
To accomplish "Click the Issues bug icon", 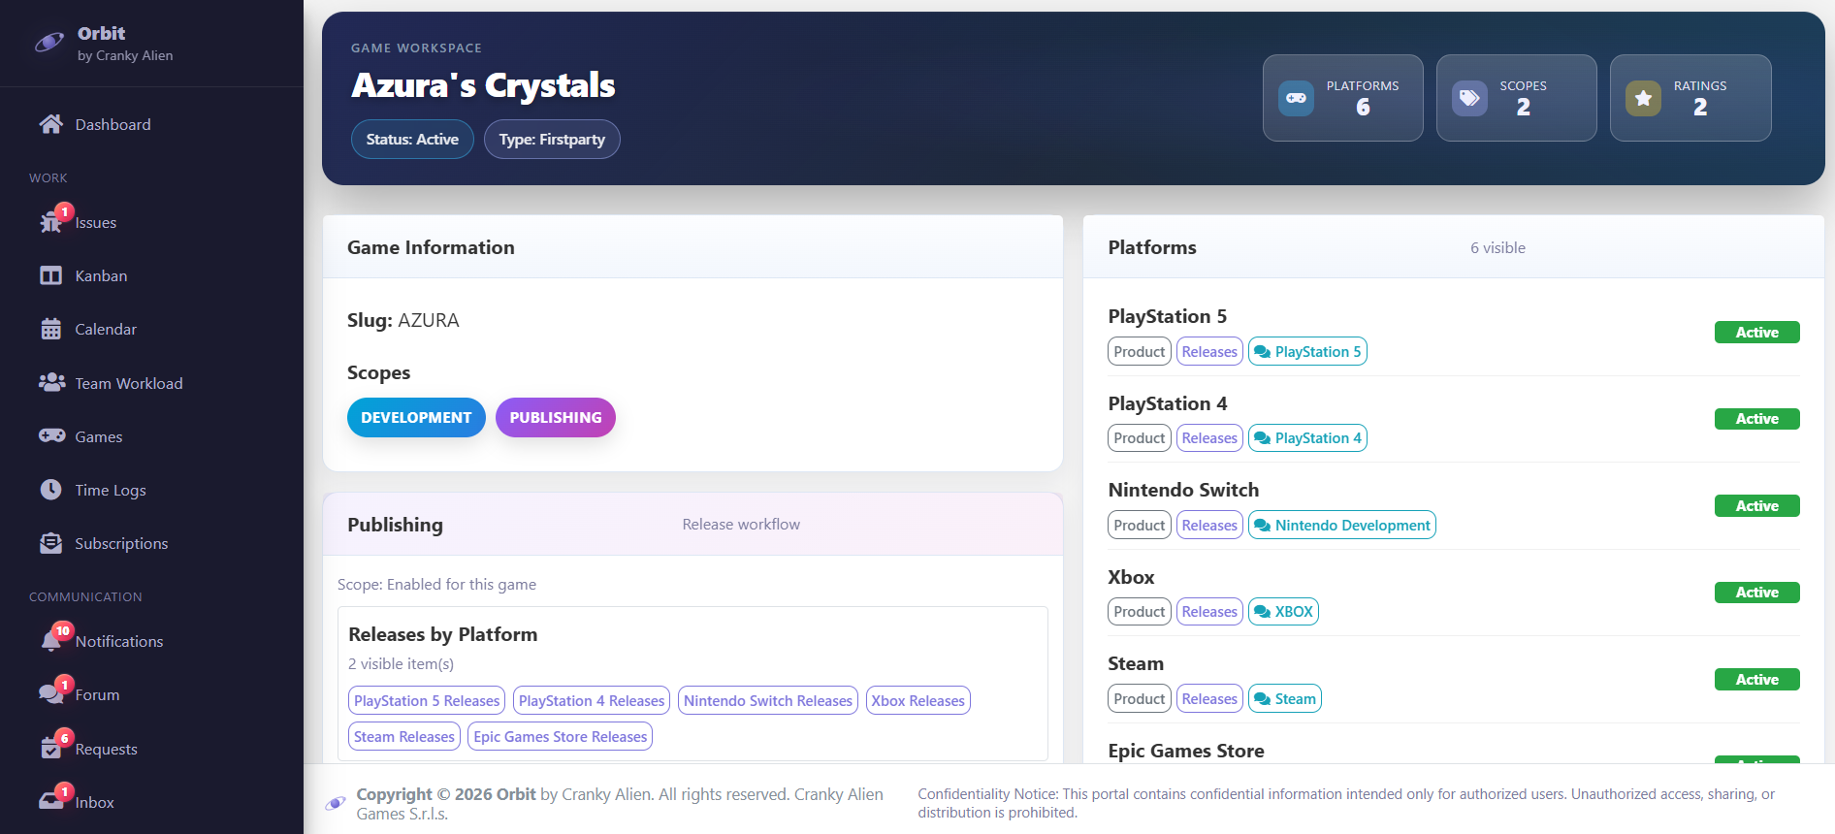I will (x=50, y=222).
